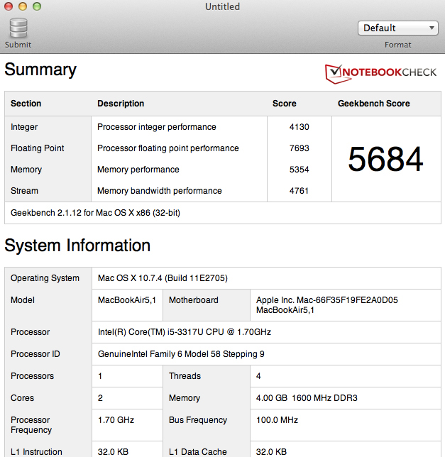The width and height of the screenshot is (445, 457).
Task: Click the Cores label
Action: click(23, 398)
